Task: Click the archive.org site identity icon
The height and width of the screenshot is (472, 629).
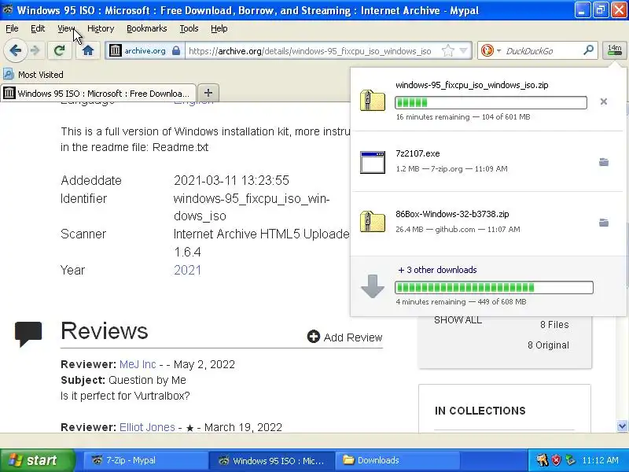Action: pos(115,50)
